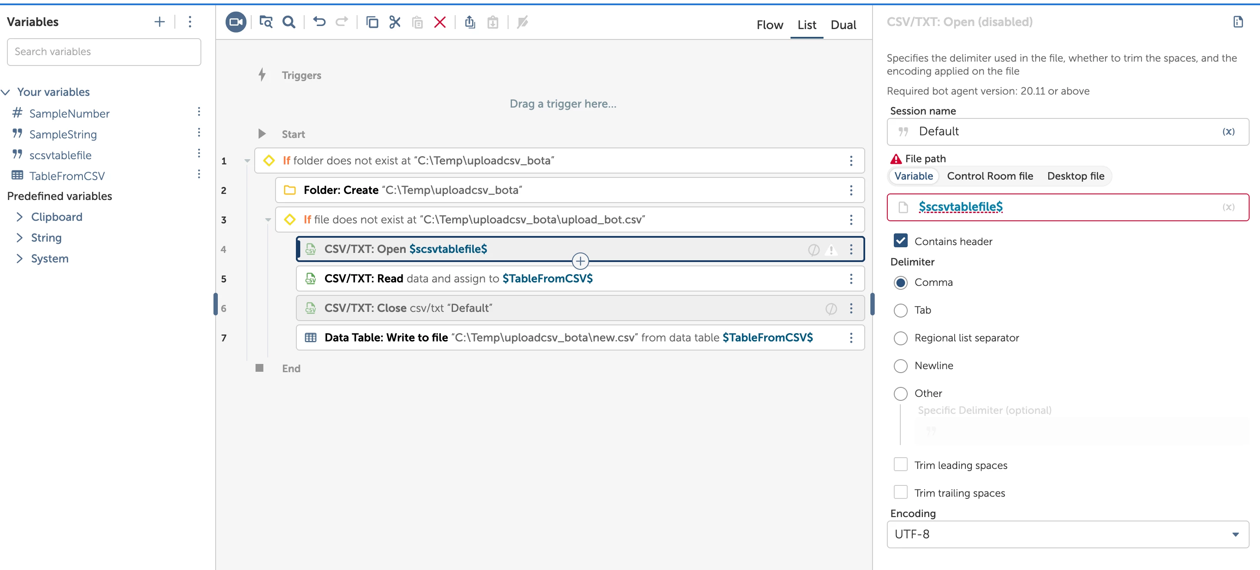Start the recorder using the camera icon
The width and height of the screenshot is (1260, 570).
pyautogui.click(x=236, y=22)
